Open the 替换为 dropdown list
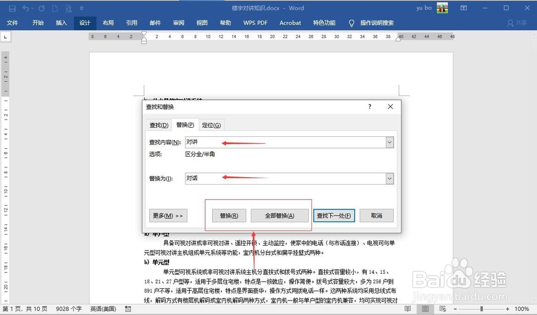This screenshot has width=537, height=315. tap(390, 178)
